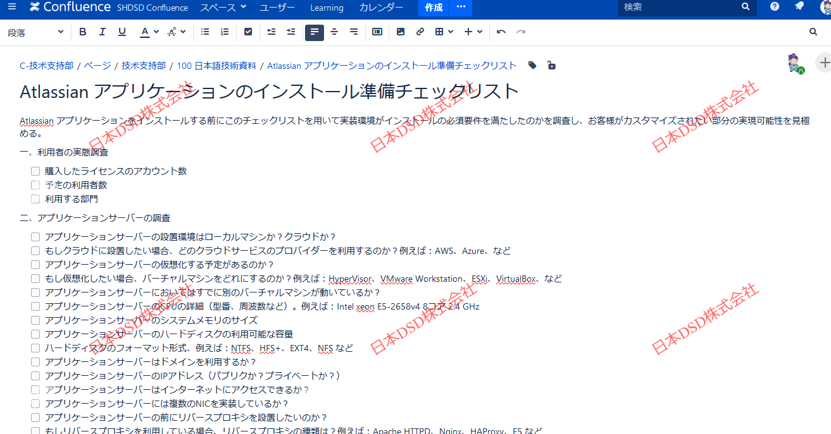Check アプリケーションサーバーの仮想化する予定 task box
This screenshot has height=434, width=831.
[x=35, y=265]
